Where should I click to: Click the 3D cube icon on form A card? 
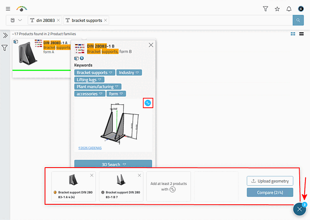tap(16, 42)
